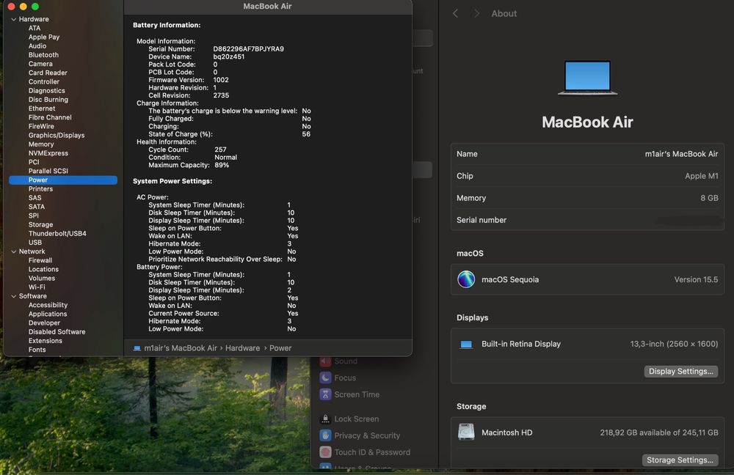
Task: Click the Cycle Count value 257
Action: [x=220, y=150]
